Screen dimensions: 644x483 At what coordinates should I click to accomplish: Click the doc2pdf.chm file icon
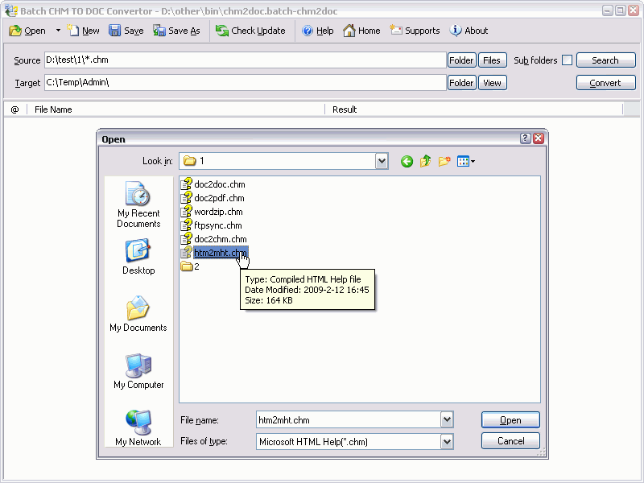click(x=187, y=197)
